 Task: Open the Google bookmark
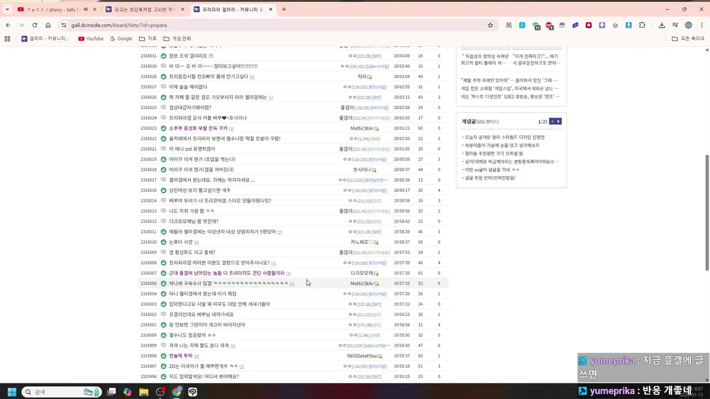pyautogui.click(x=121, y=39)
